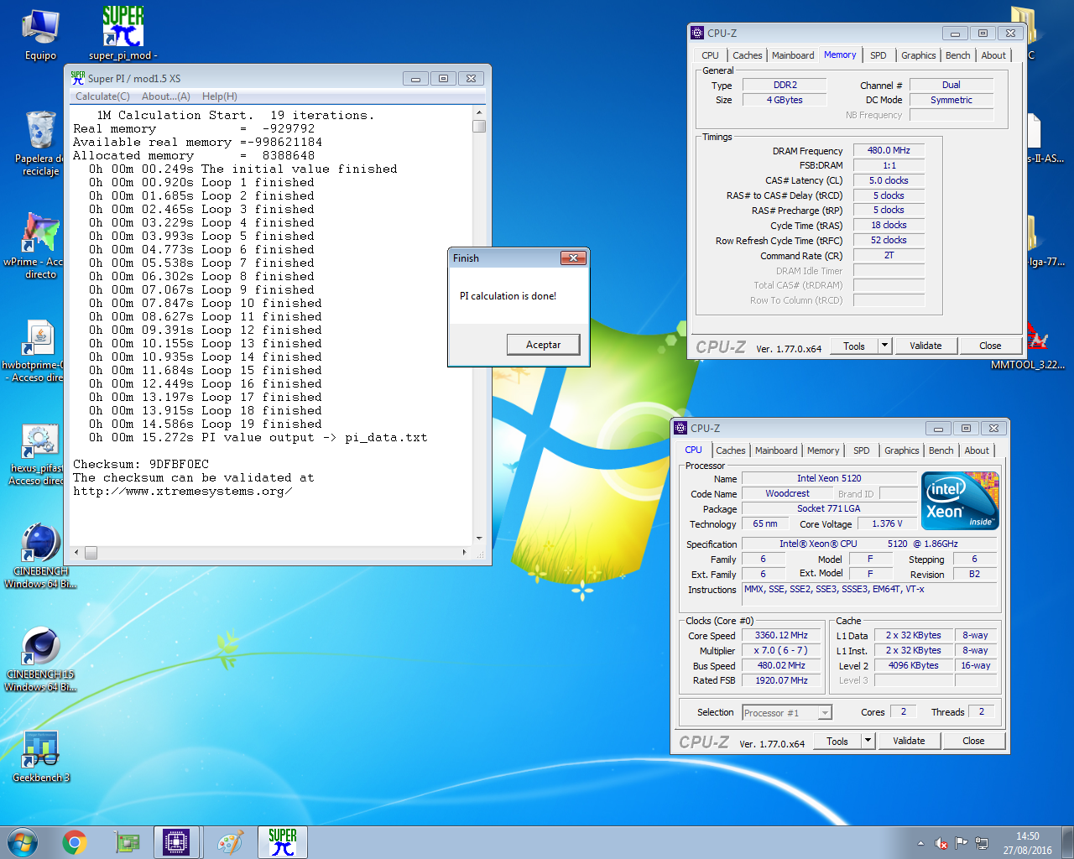1074x859 pixels.
Task: Select Graphics tab in upper CPU-Z
Action: click(918, 55)
